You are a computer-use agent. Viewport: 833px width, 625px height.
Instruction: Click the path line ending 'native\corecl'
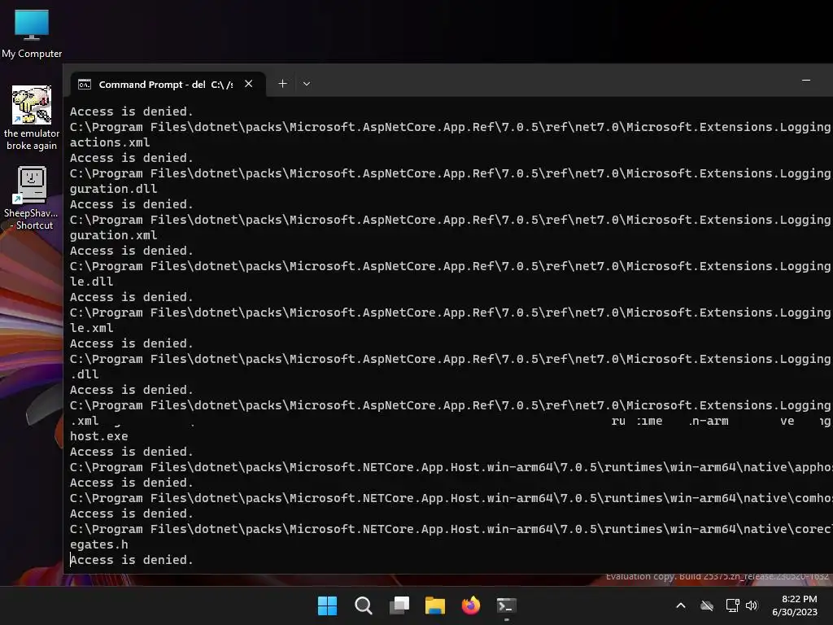coord(451,529)
